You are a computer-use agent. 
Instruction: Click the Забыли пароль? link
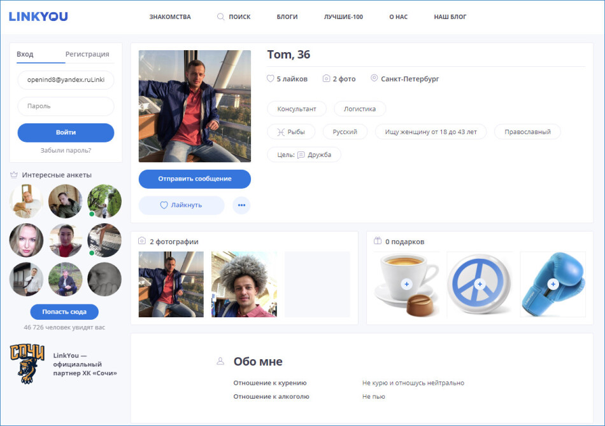(x=66, y=151)
